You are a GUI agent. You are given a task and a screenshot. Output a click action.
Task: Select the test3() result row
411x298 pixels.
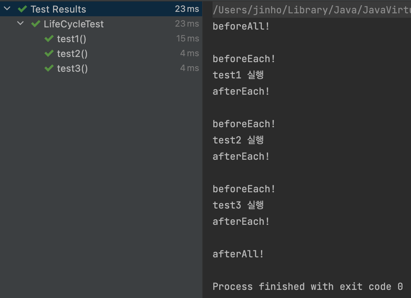[x=101, y=68]
